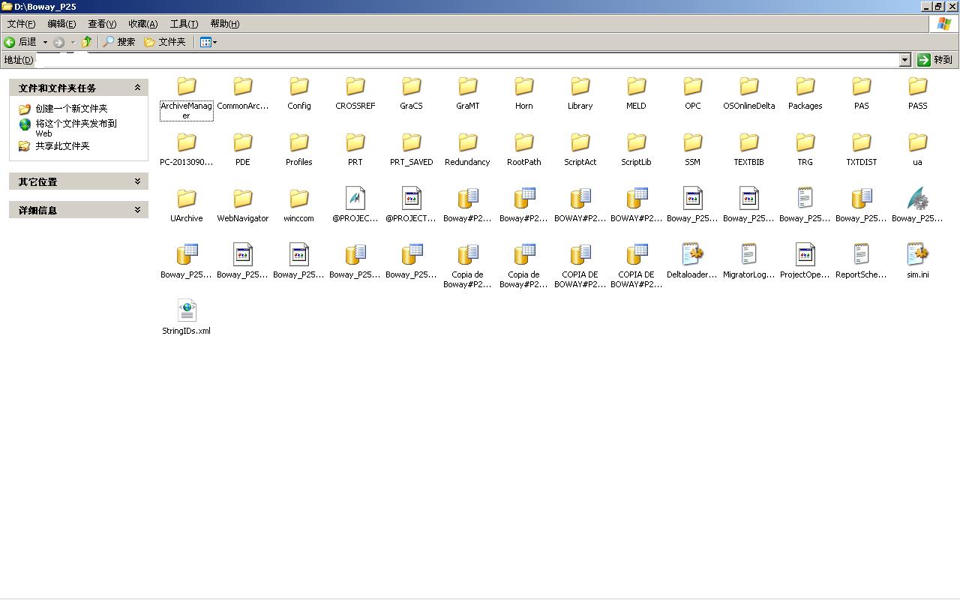
Task: Select the TEXTBIB folder
Action: [x=749, y=150]
